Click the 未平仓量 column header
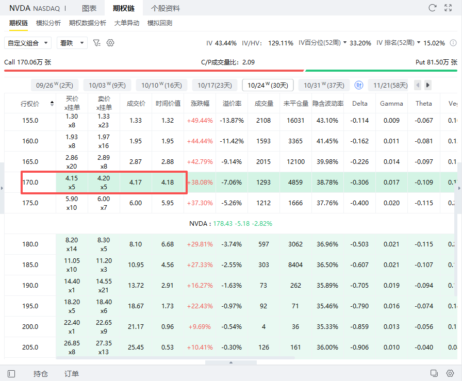The height and width of the screenshot is (381, 462). click(296, 104)
